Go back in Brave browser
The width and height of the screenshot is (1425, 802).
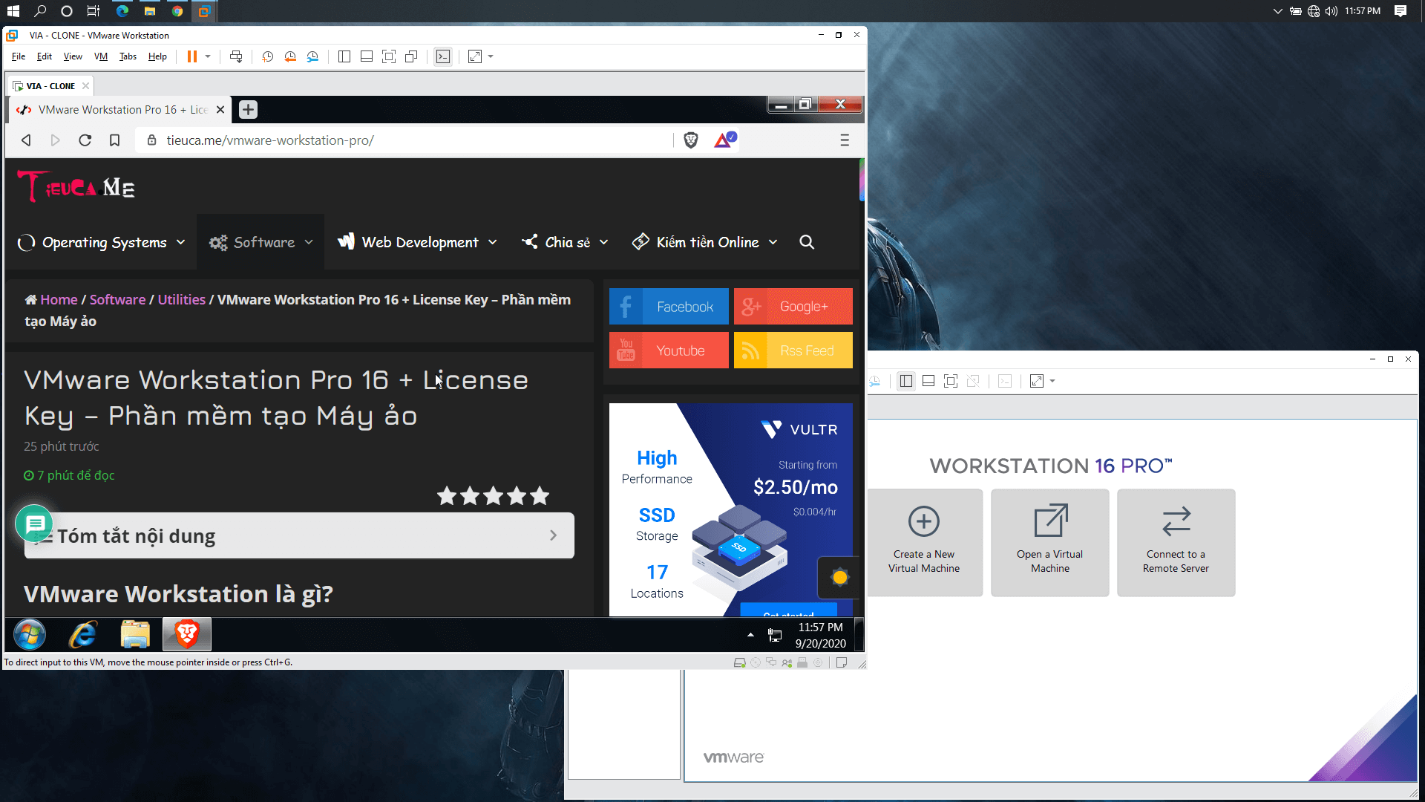26,140
